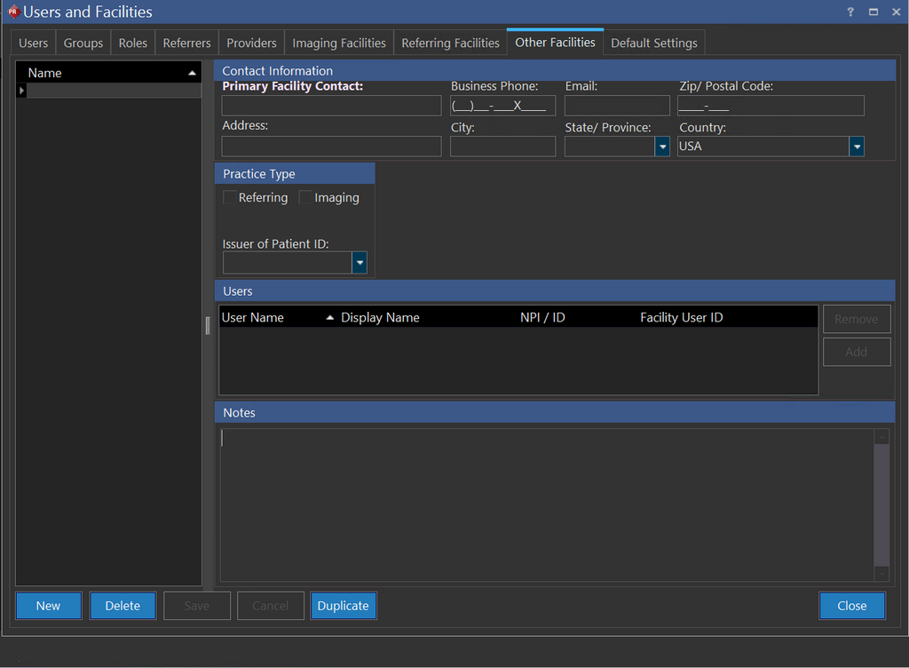Image resolution: width=909 pixels, height=668 pixels.
Task: Click the Delete button
Action: click(123, 606)
